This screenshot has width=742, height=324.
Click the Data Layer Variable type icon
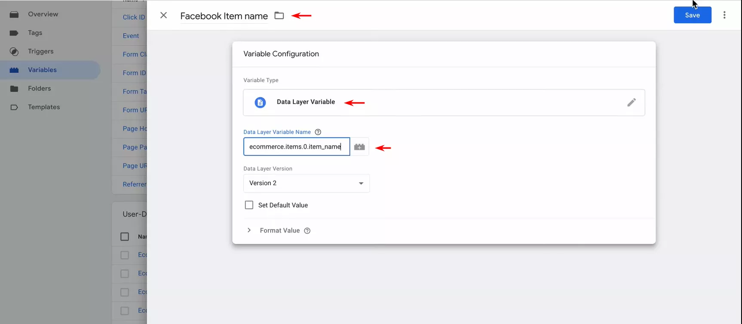(260, 103)
